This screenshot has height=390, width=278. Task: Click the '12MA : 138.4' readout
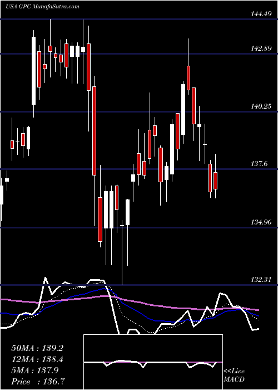click(37, 359)
